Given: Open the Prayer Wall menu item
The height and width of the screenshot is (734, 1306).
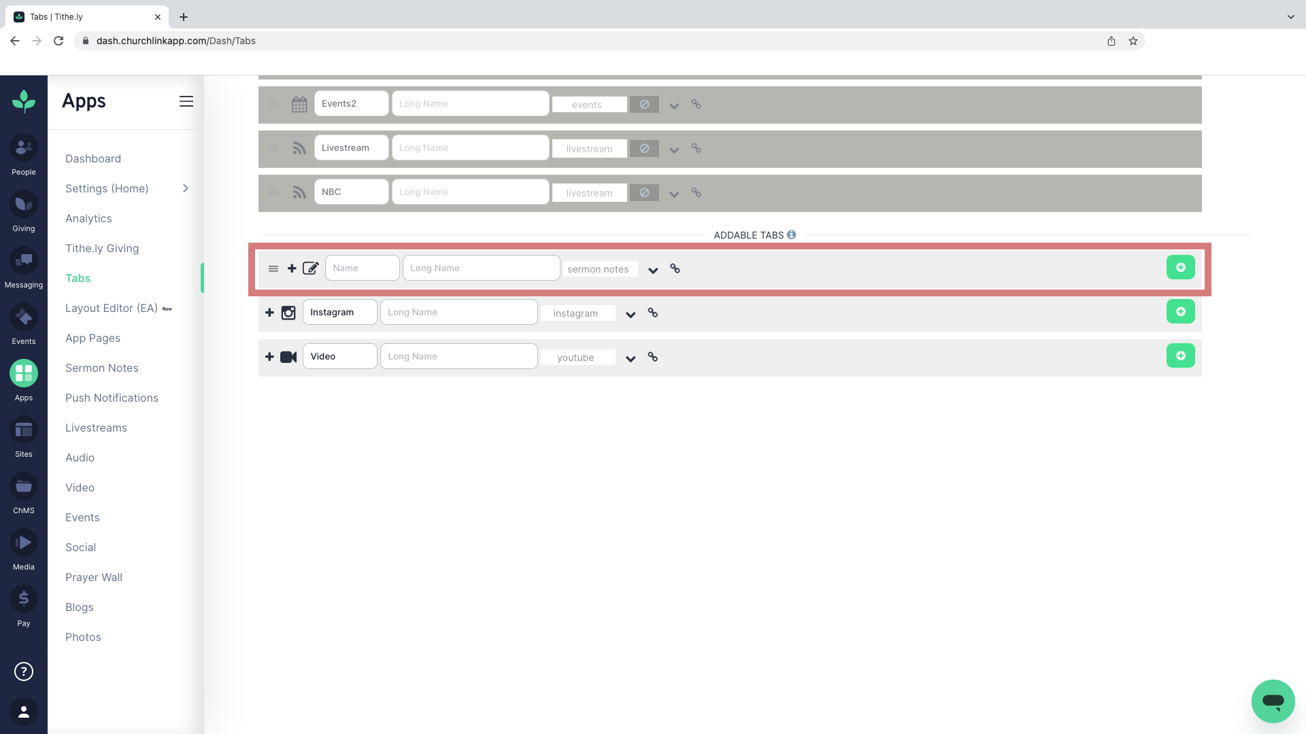Looking at the screenshot, I should pos(94,577).
